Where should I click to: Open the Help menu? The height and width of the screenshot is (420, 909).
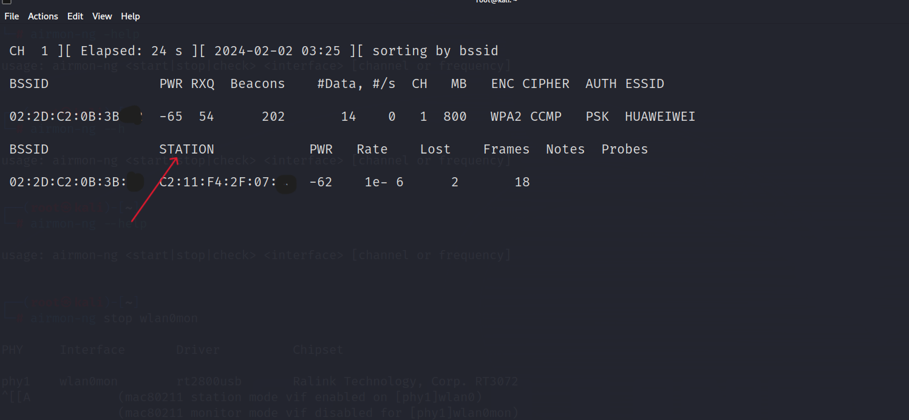click(x=130, y=16)
